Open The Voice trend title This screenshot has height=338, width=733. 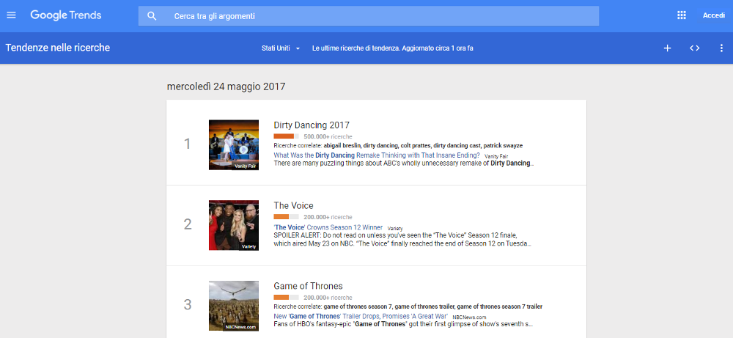tap(294, 206)
